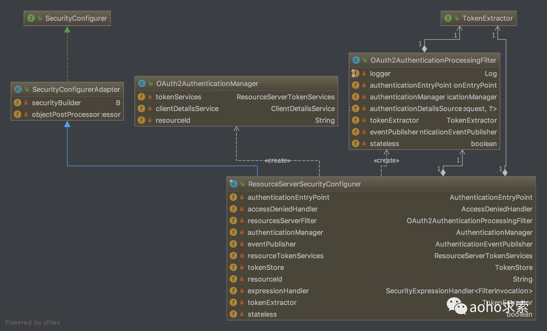Click field icon beside tokenStore

tap(233, 267)
